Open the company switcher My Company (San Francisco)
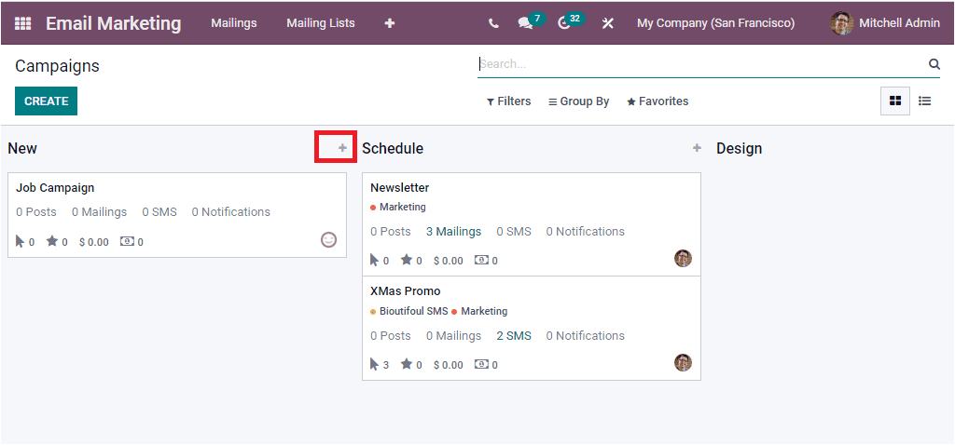955x445 pixels. pos(715,23)
